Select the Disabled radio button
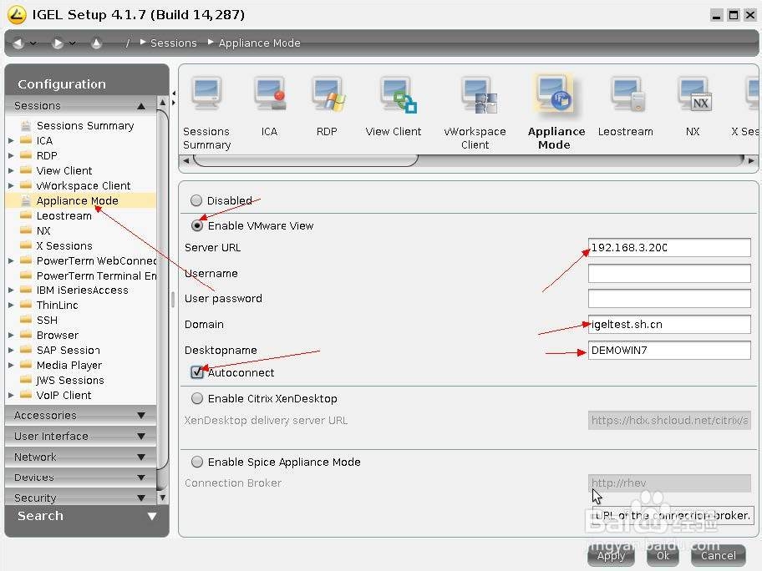Image resolution: width=762 pixels, height=571 pixels. (x=196, y=200)
